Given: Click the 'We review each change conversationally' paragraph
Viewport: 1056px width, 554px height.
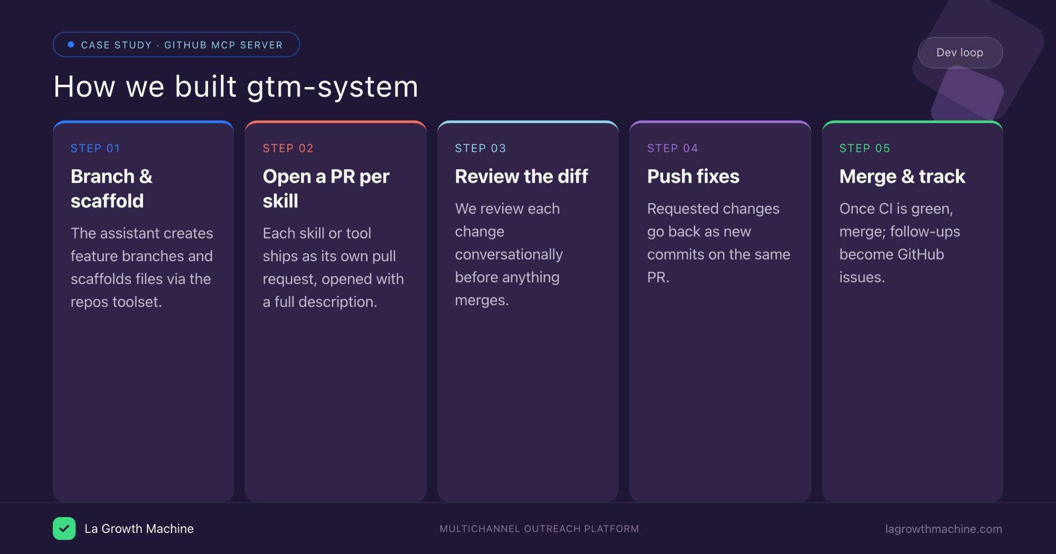Looking at the screenshot, I should (509, 254).
